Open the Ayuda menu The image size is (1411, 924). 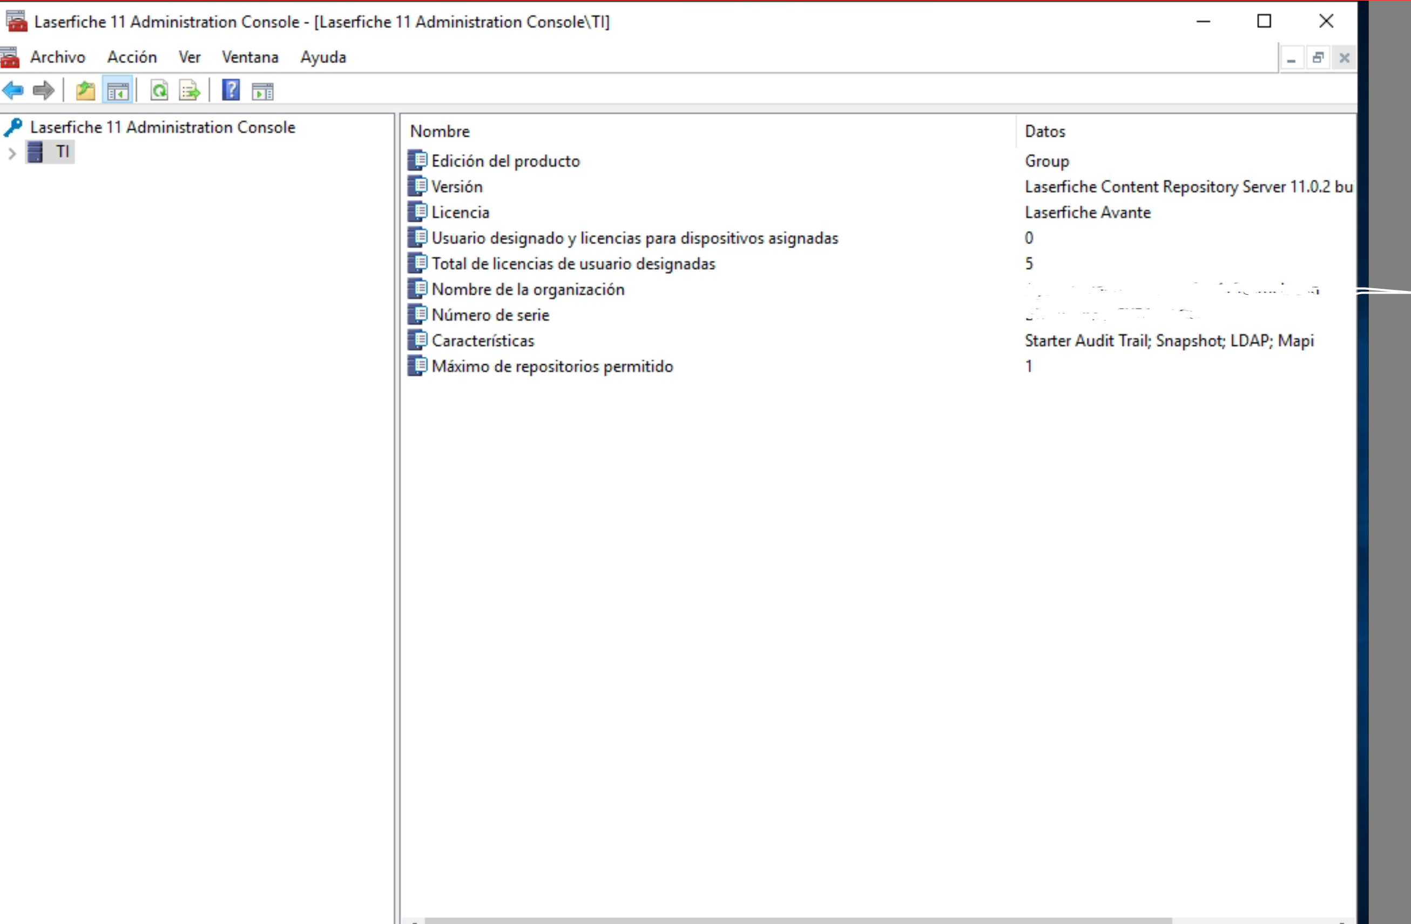point(323,57)
